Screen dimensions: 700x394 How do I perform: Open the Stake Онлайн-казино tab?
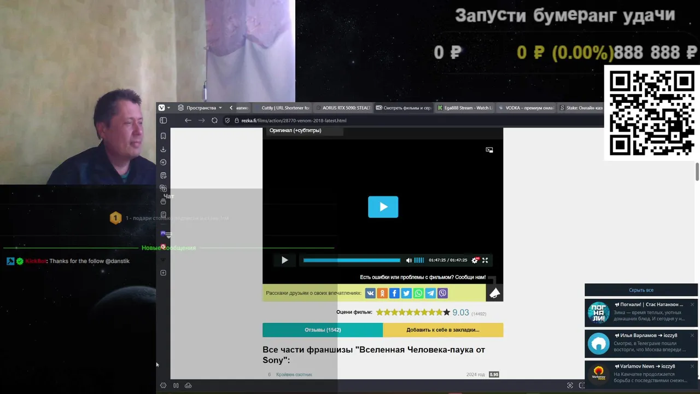point(581,108)
